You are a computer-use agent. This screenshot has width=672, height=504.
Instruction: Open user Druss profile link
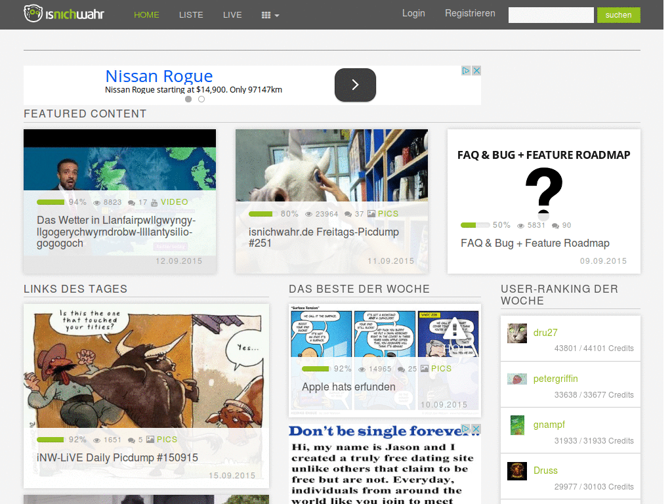[545, 471]
